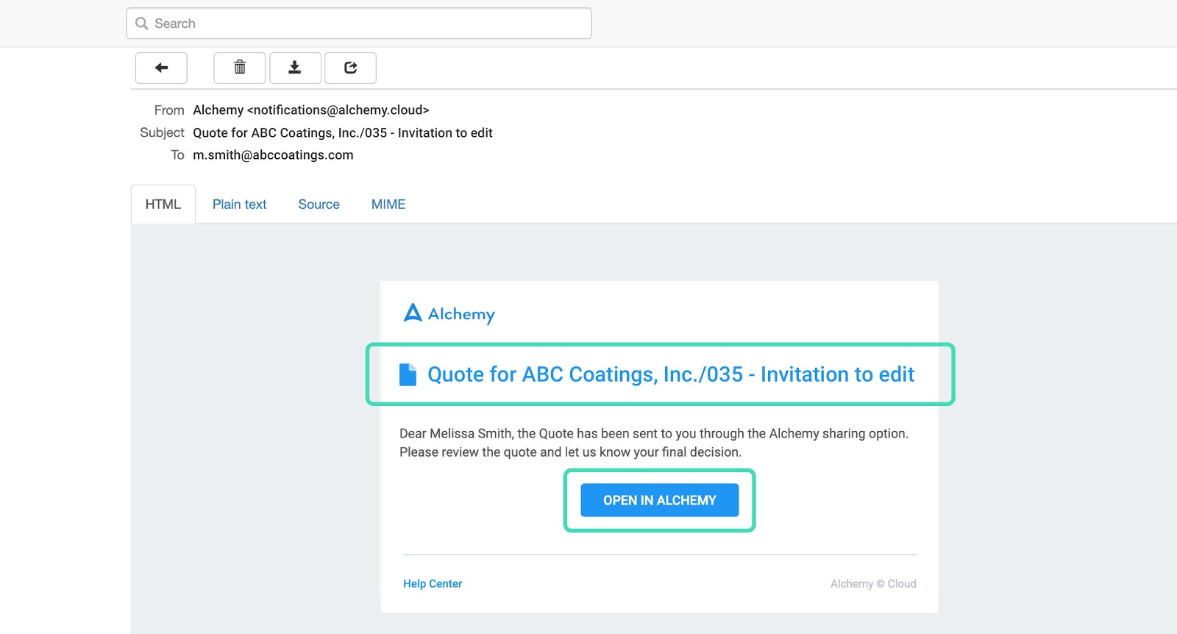This screenshot has width=1177, height=634.
Task: Click the 'Alchemy © Cloud' footer text
Action: point(873,583)
